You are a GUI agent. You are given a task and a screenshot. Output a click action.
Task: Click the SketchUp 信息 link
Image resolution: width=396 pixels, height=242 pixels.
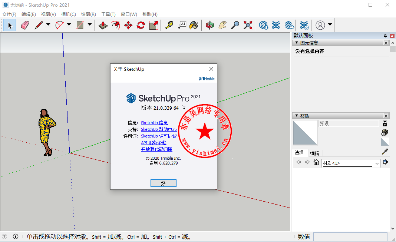click(x=154, y=123)
